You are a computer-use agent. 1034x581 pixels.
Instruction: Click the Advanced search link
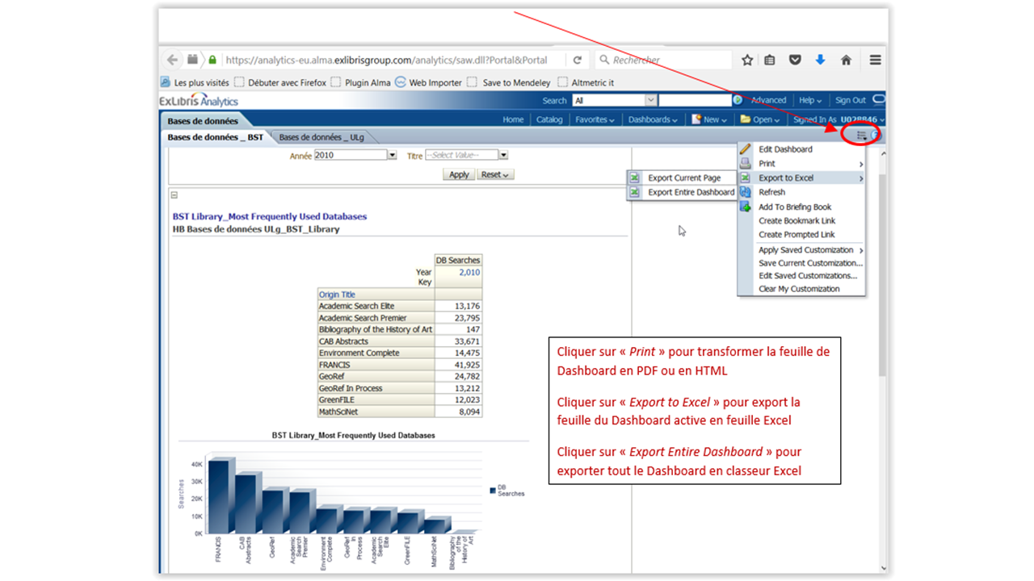768,101
